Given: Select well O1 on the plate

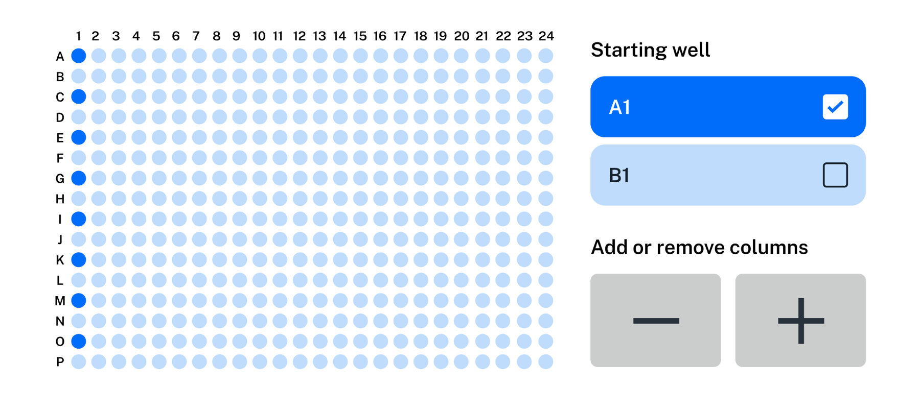Looking at the screenshot, I should pos(78,342).
